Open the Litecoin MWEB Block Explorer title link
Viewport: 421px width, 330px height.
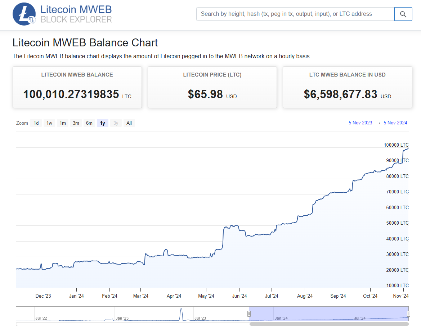pyautogui.click(x=76, y=14)
